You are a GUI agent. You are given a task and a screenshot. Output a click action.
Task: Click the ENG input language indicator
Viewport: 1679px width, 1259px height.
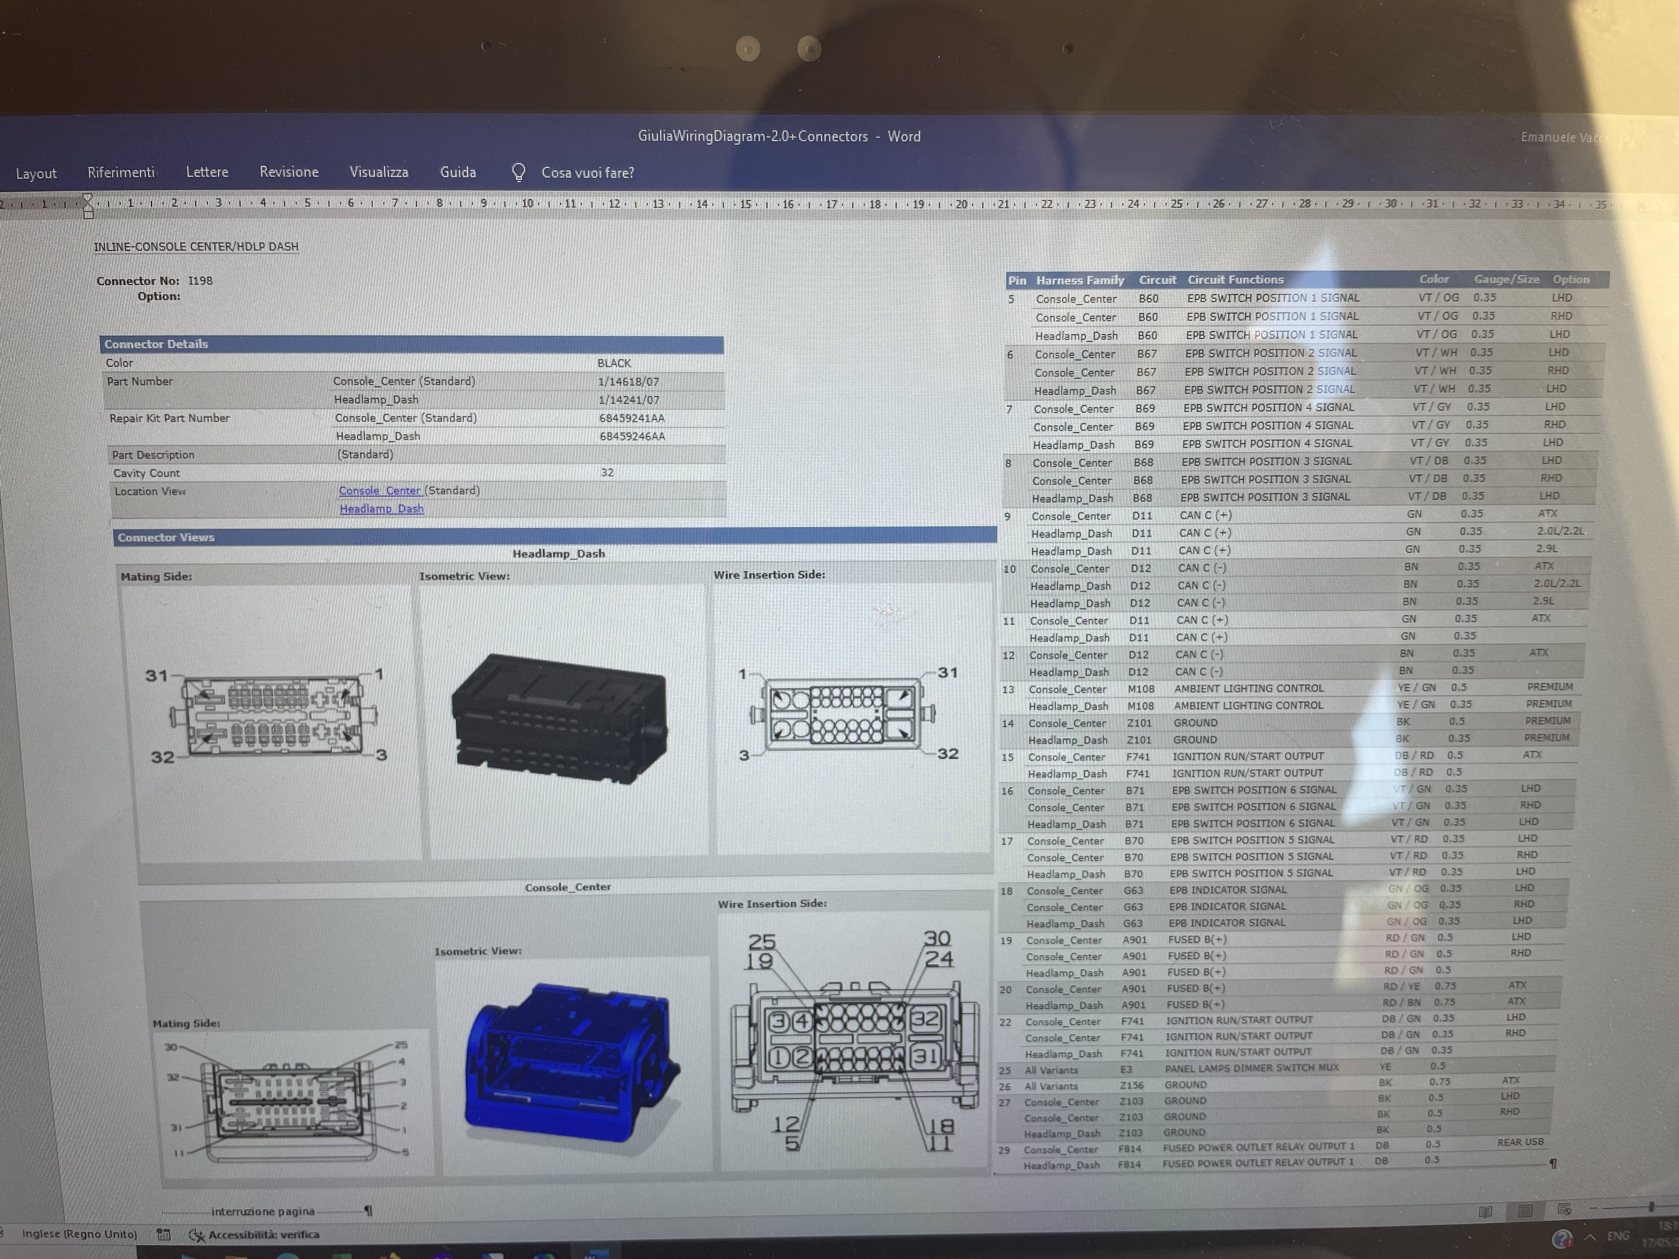1617,1235
